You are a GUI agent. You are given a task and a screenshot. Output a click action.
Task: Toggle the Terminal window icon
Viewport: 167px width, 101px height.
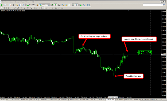click(x=20, y=5)
